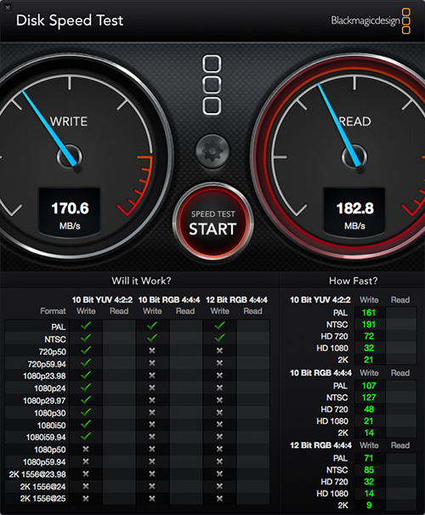Click 2K 1556@25 cross under 10 Bit YUV write
Screen dimensions: 425x515
pos(86,498)
